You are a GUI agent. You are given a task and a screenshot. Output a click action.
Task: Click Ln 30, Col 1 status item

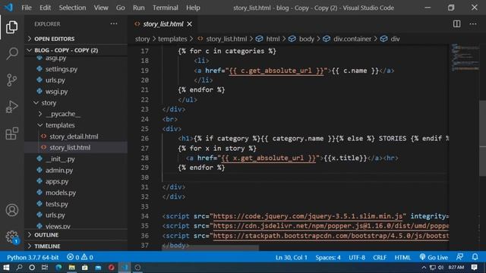pyautogui.click(x=292, y=257)
